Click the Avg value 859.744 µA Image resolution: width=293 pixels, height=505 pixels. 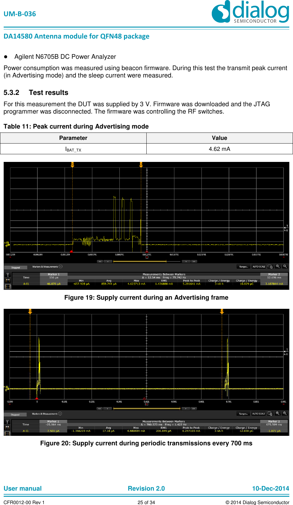pos(109,284)
